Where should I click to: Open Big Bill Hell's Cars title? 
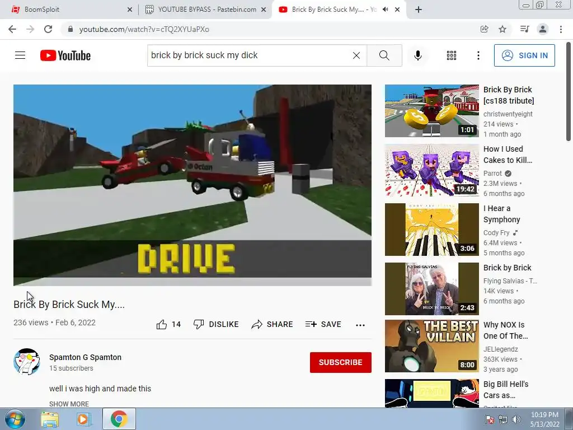point(506,390)
